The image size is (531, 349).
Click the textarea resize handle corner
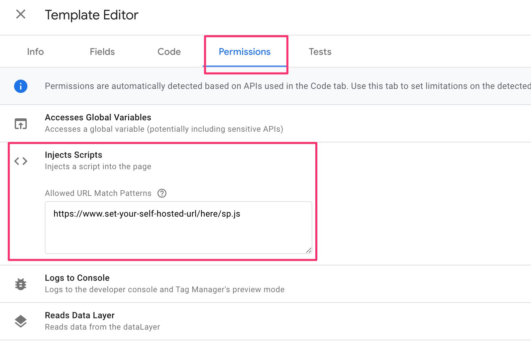pyautogui.click(x=309, y=250)
